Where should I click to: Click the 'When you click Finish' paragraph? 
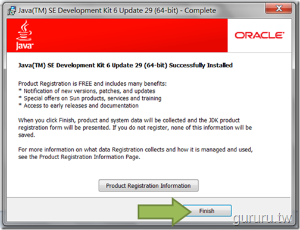(135, 128)
